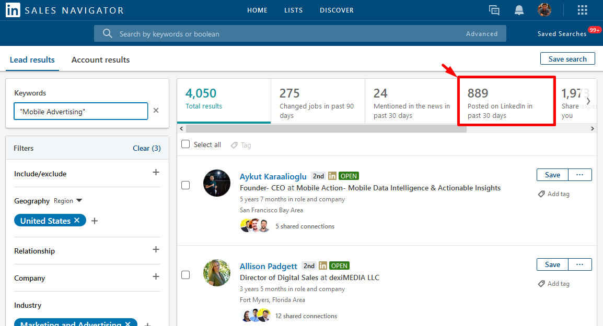This screenshot has width=603, height=326.
Task: Open the notifications bell
Action: tap(519, 10)
